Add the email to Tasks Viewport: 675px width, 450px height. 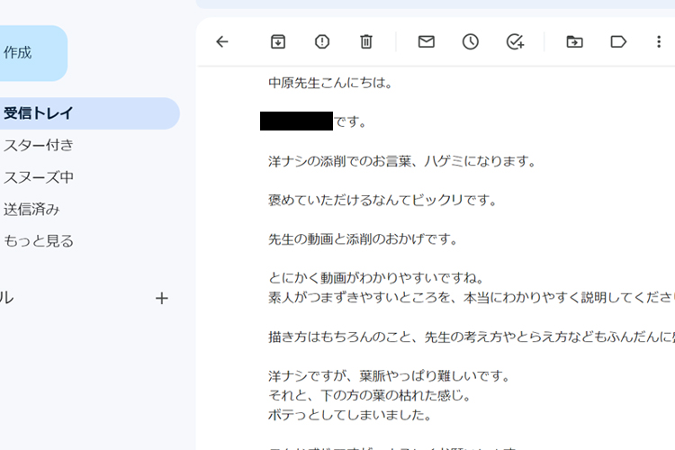click(x=515, y=41)
